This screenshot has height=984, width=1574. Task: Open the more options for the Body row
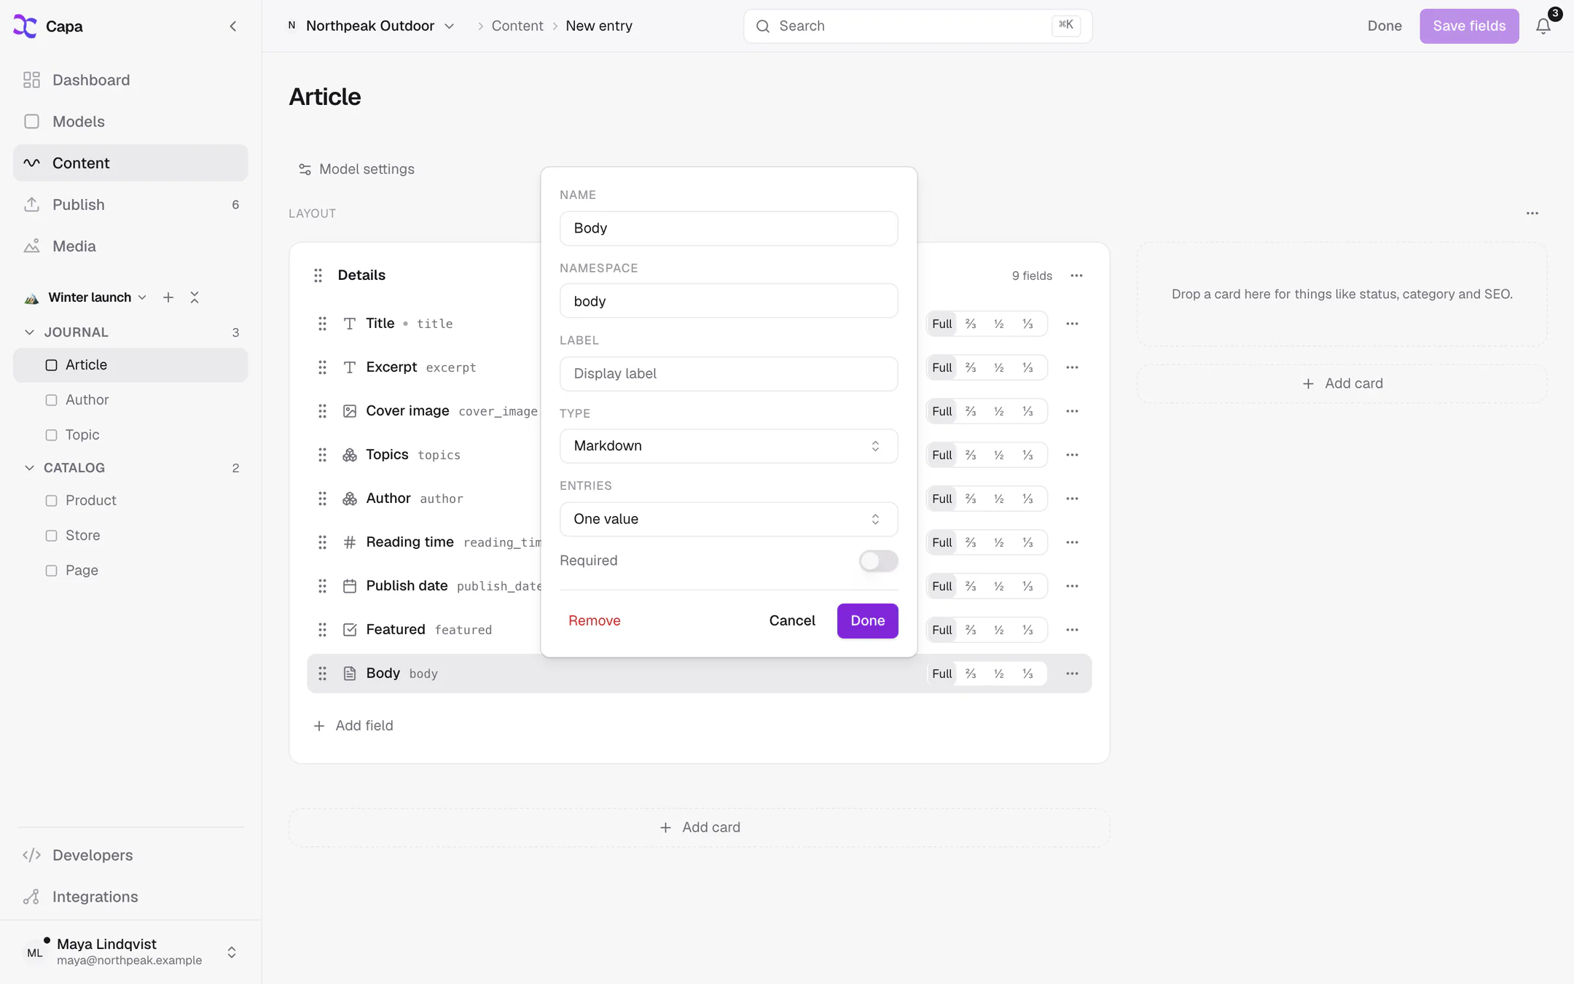(x=1072, y=673)
